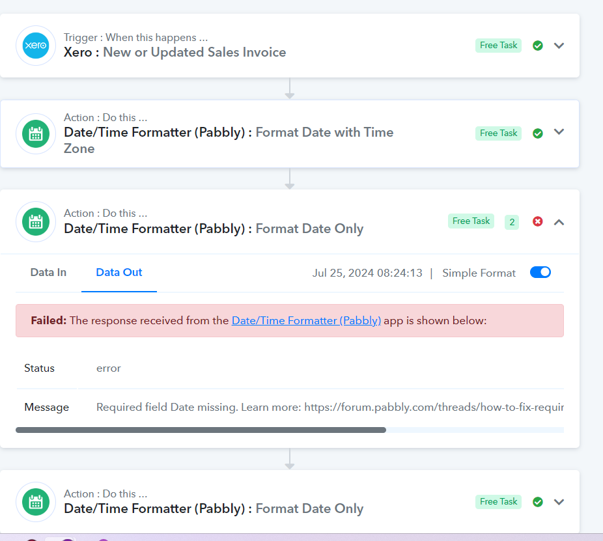Switch to the Data In tab
Screen dimensions: 603x541
point(48,273)
